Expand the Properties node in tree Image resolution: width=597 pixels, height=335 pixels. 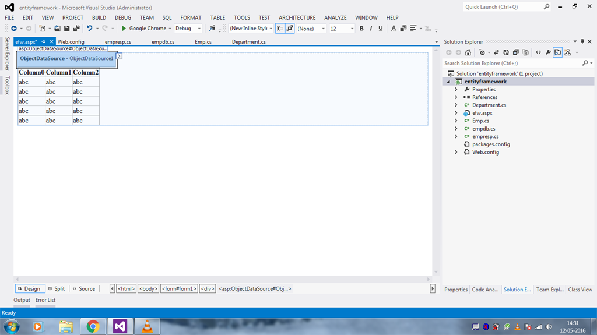click(x=456, y=90)
